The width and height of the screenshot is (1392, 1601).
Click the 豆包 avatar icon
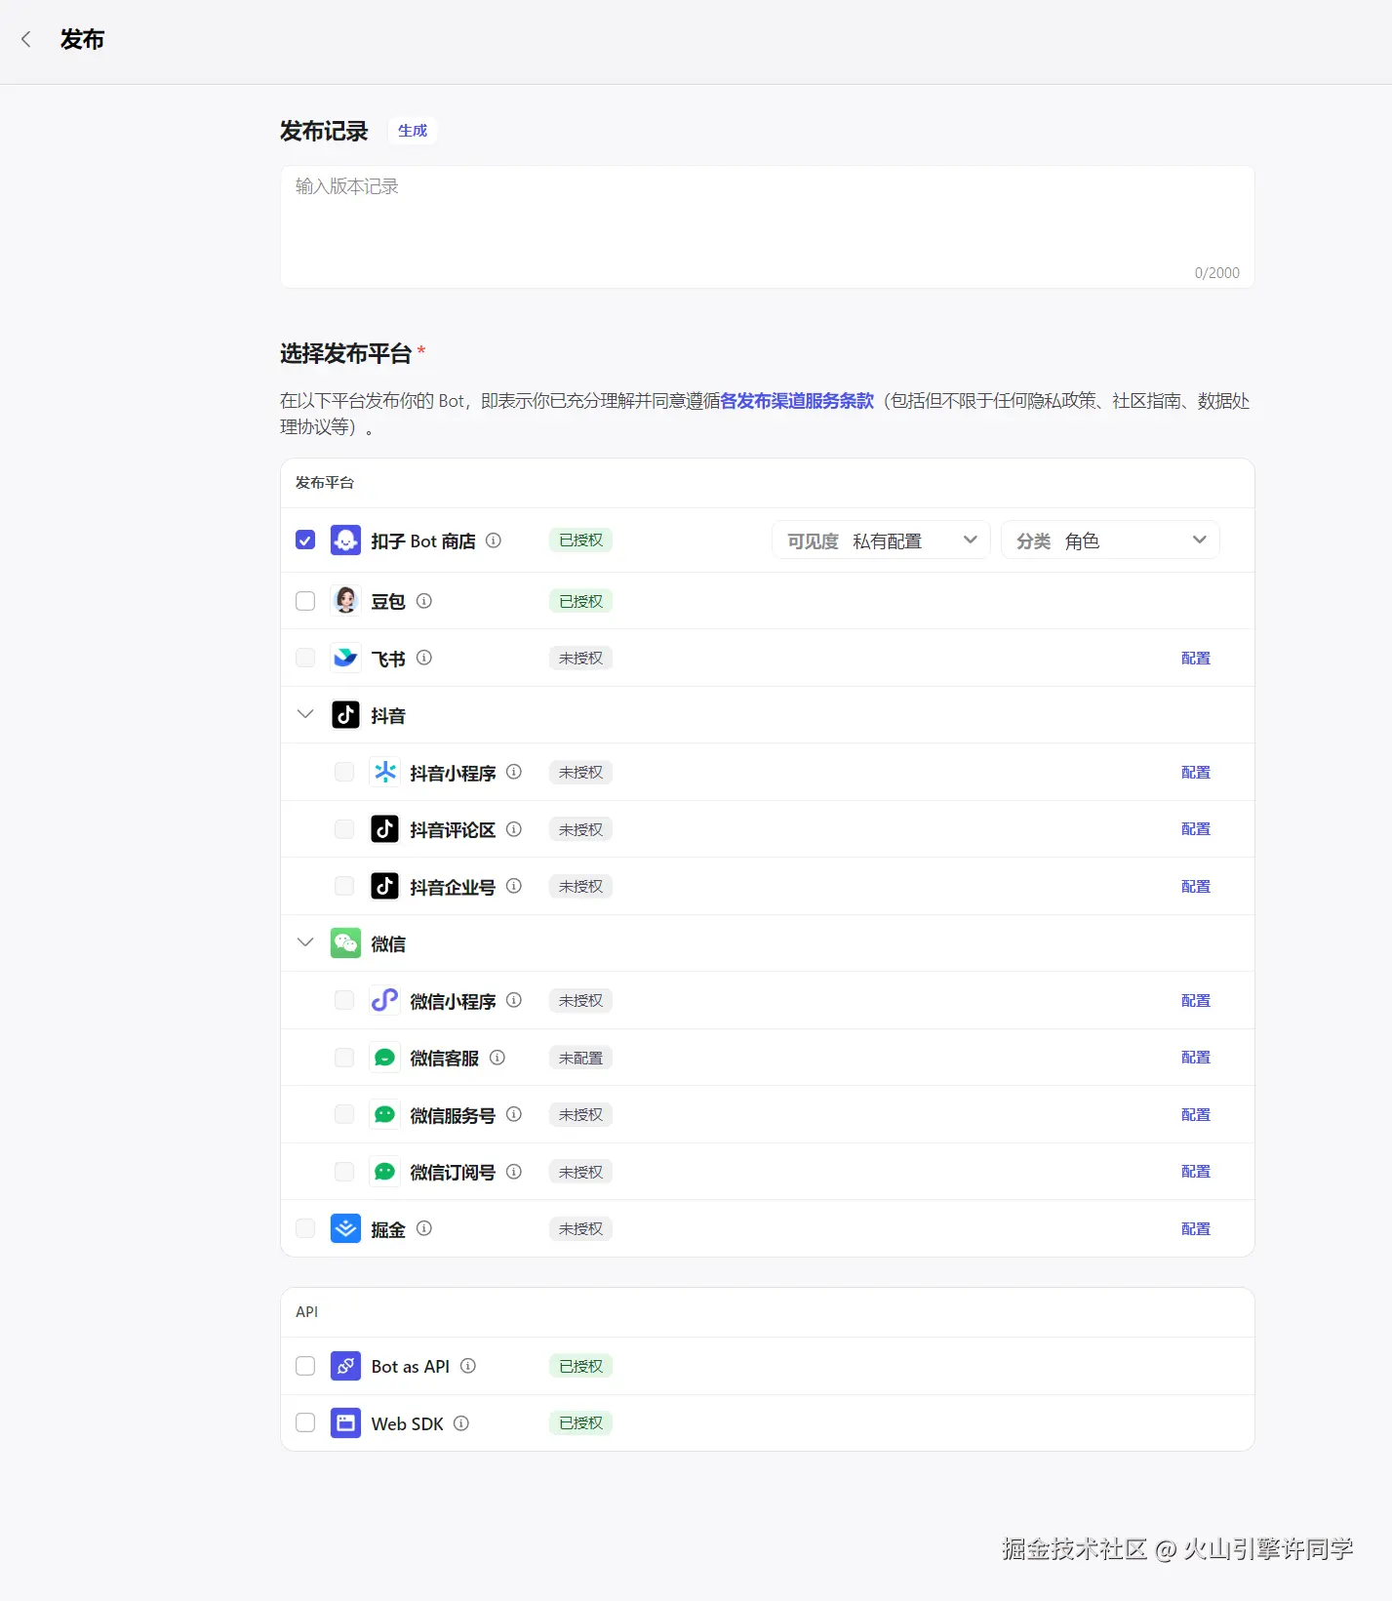[x=345, y=601]
